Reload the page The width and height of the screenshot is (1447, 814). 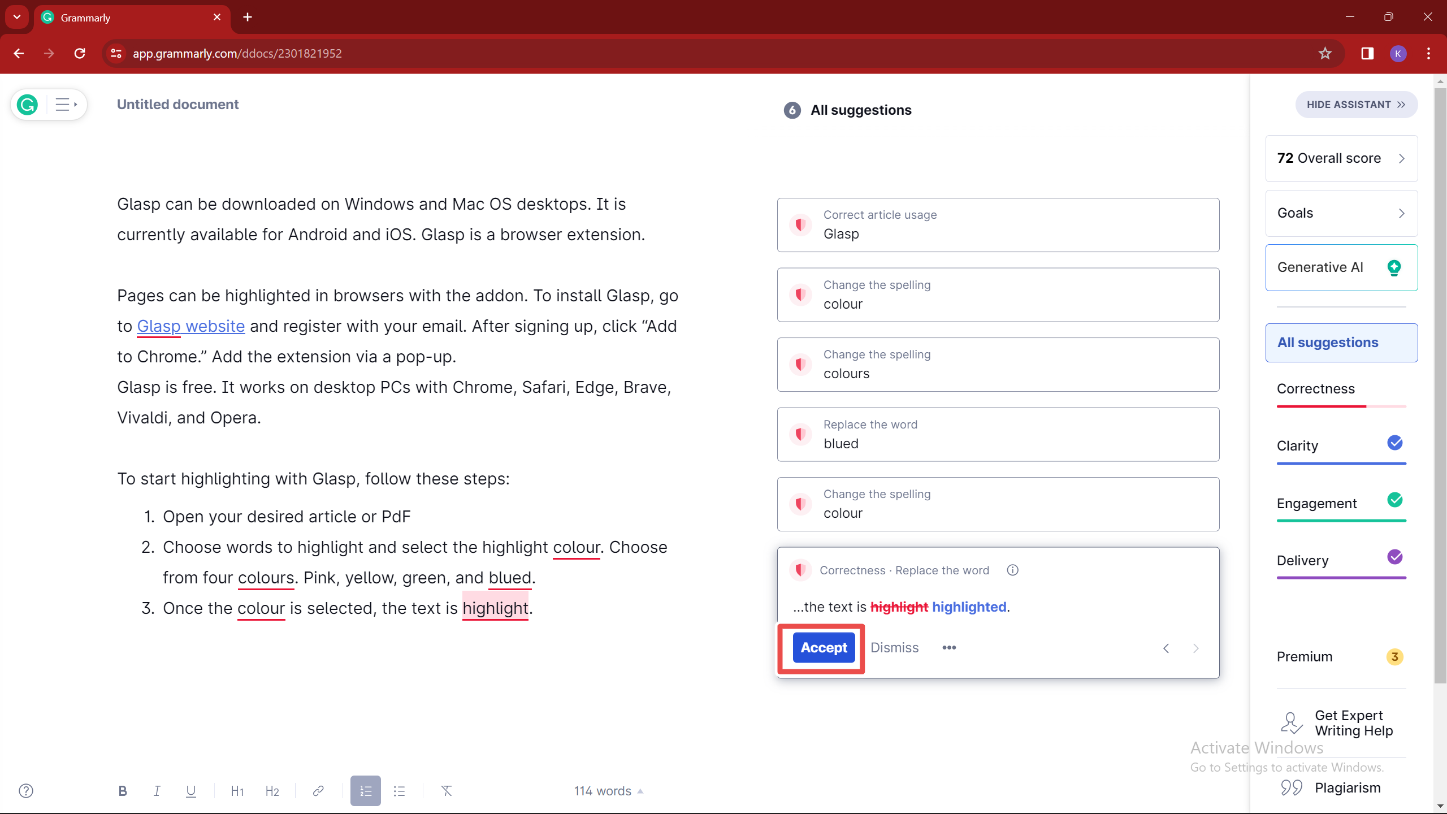coord(80,53)
